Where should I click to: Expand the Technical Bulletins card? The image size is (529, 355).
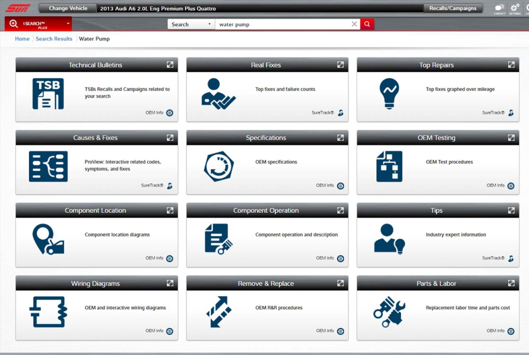[x=170, y=65]
